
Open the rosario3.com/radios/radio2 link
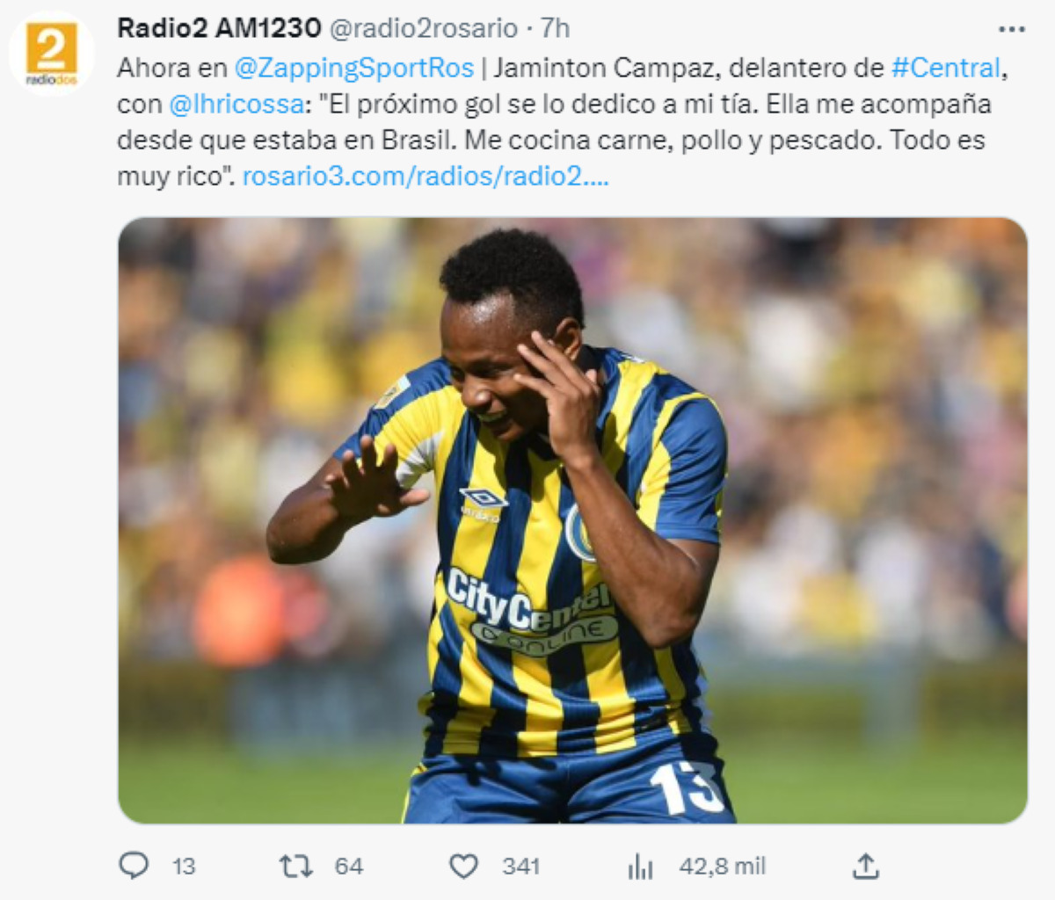tap(426, 176)
